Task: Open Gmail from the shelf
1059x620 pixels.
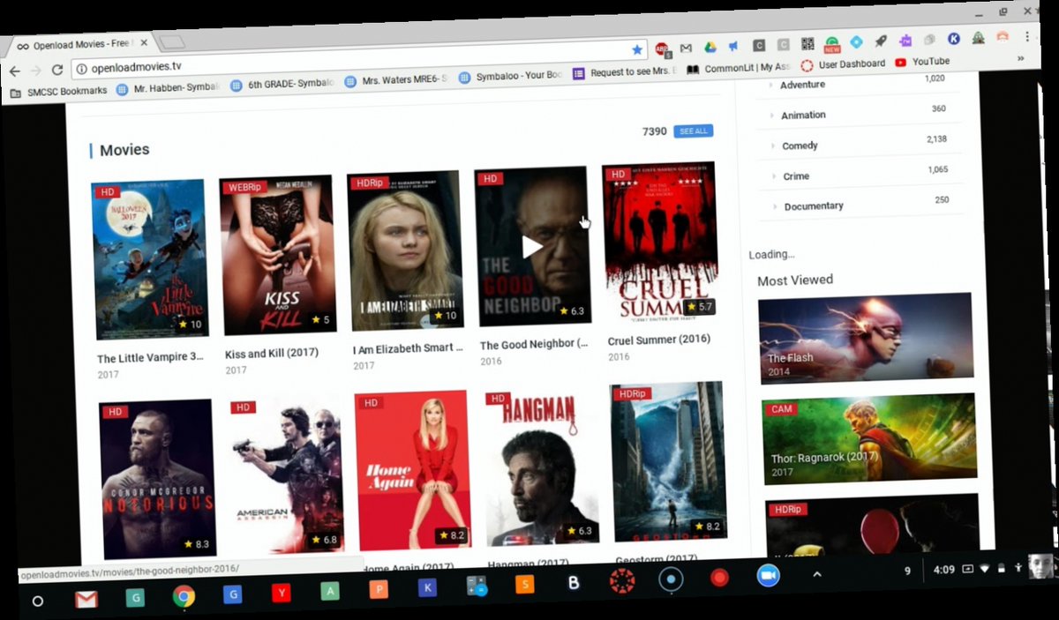Action: pyautogui.click(x=86, y=600)
